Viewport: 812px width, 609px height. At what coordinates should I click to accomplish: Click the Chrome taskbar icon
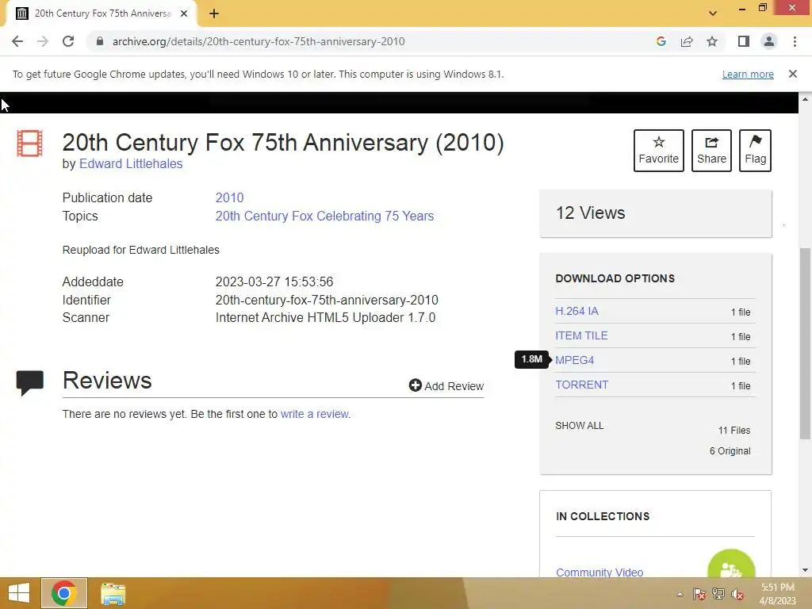63,593
